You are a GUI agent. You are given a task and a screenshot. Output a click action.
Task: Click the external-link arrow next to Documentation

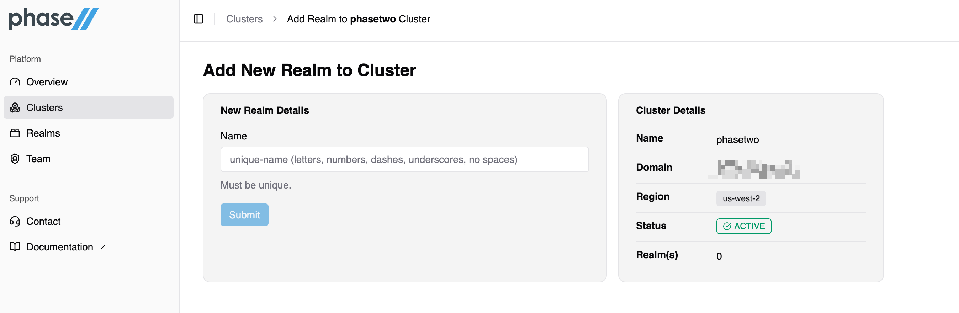(103, 246)
